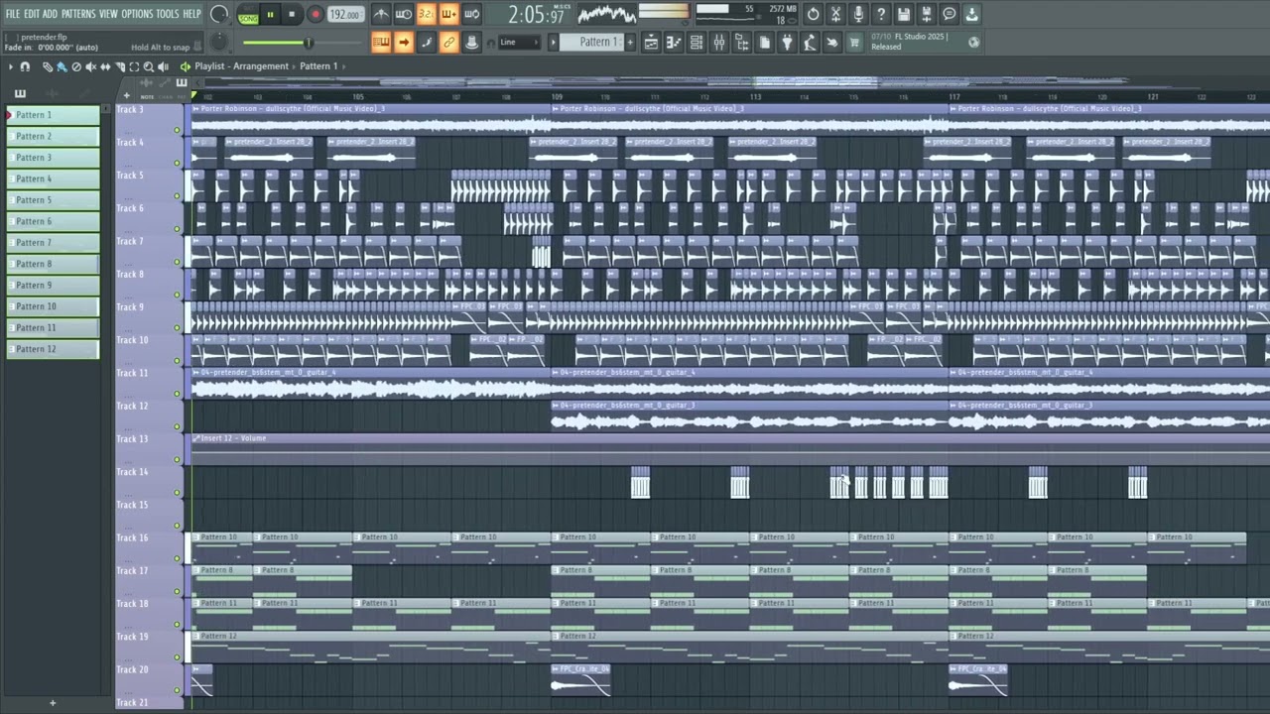Mute Track 18 with its green dot

[x=178, y=624]
